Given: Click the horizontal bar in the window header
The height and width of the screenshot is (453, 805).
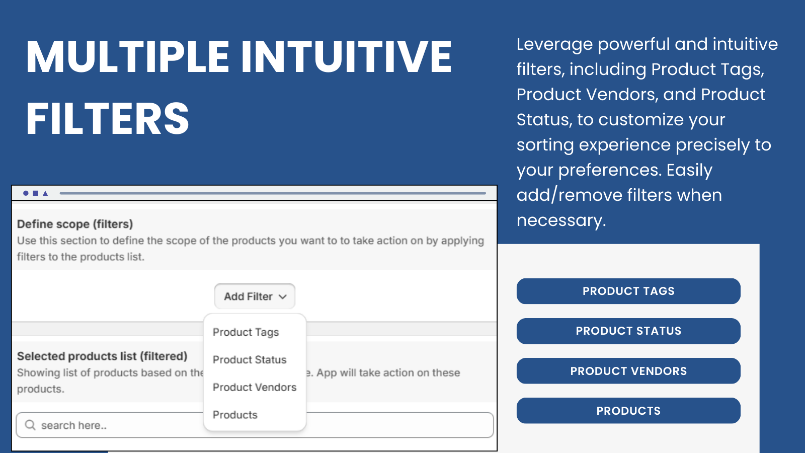Looking at the screenshot, I should [273, 193].
